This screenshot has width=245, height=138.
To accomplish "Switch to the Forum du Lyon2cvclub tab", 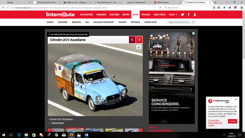I will click(47, 2).
